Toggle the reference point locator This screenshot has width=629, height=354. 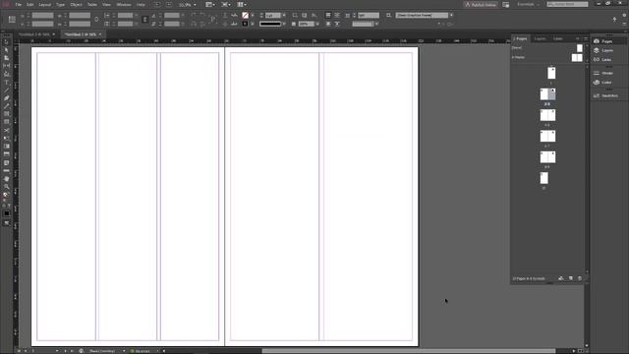(x=12, y=20)
